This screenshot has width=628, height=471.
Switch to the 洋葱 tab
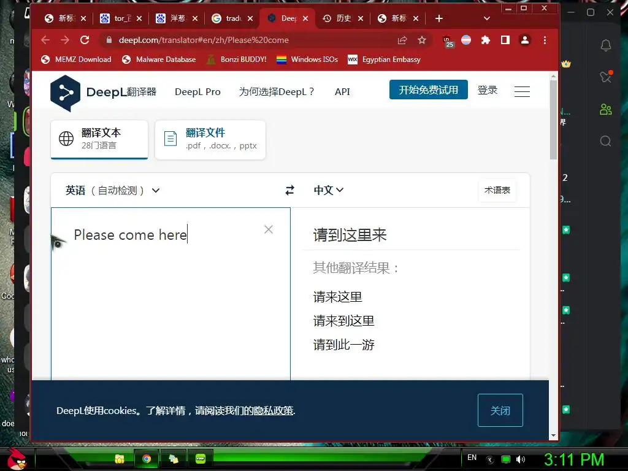[x=177, y=18]
